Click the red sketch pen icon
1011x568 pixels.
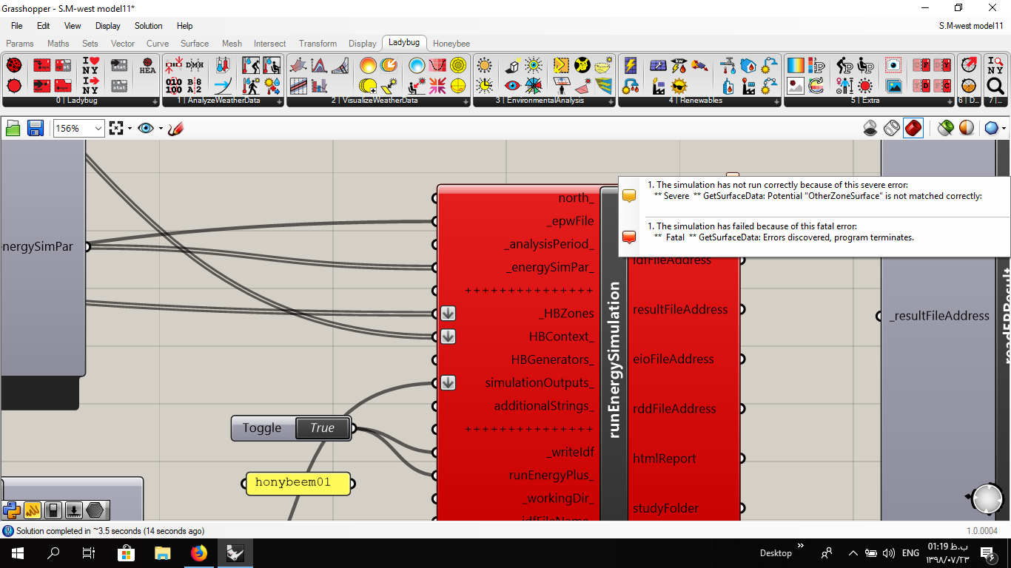[x=175, y=129]
